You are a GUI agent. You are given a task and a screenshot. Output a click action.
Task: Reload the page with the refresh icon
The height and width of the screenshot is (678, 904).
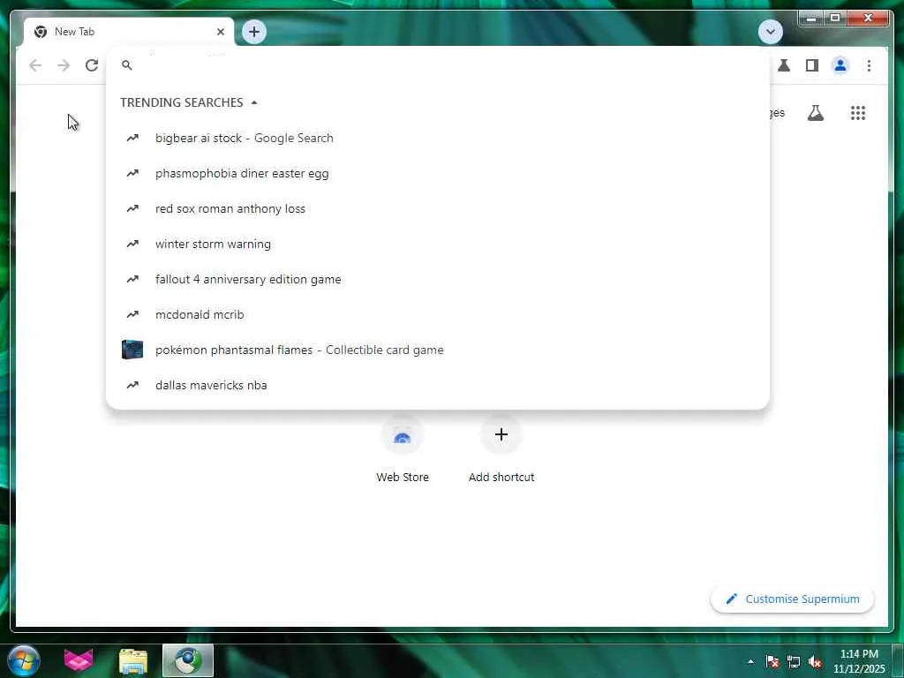pos(92,65)
